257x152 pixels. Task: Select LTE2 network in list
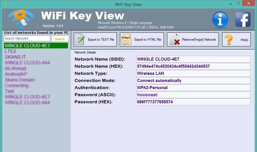(10, 51)
